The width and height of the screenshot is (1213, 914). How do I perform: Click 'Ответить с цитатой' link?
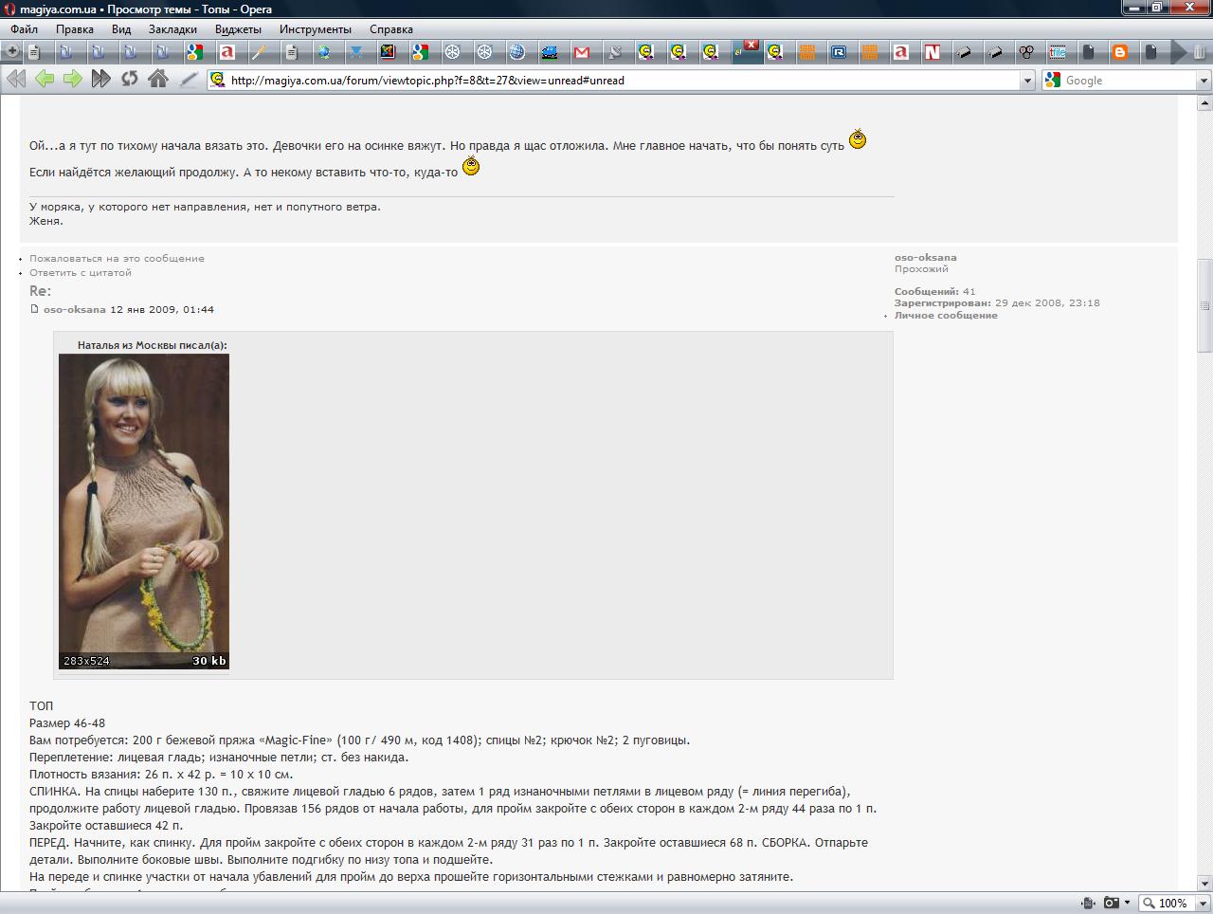(81, 272)
